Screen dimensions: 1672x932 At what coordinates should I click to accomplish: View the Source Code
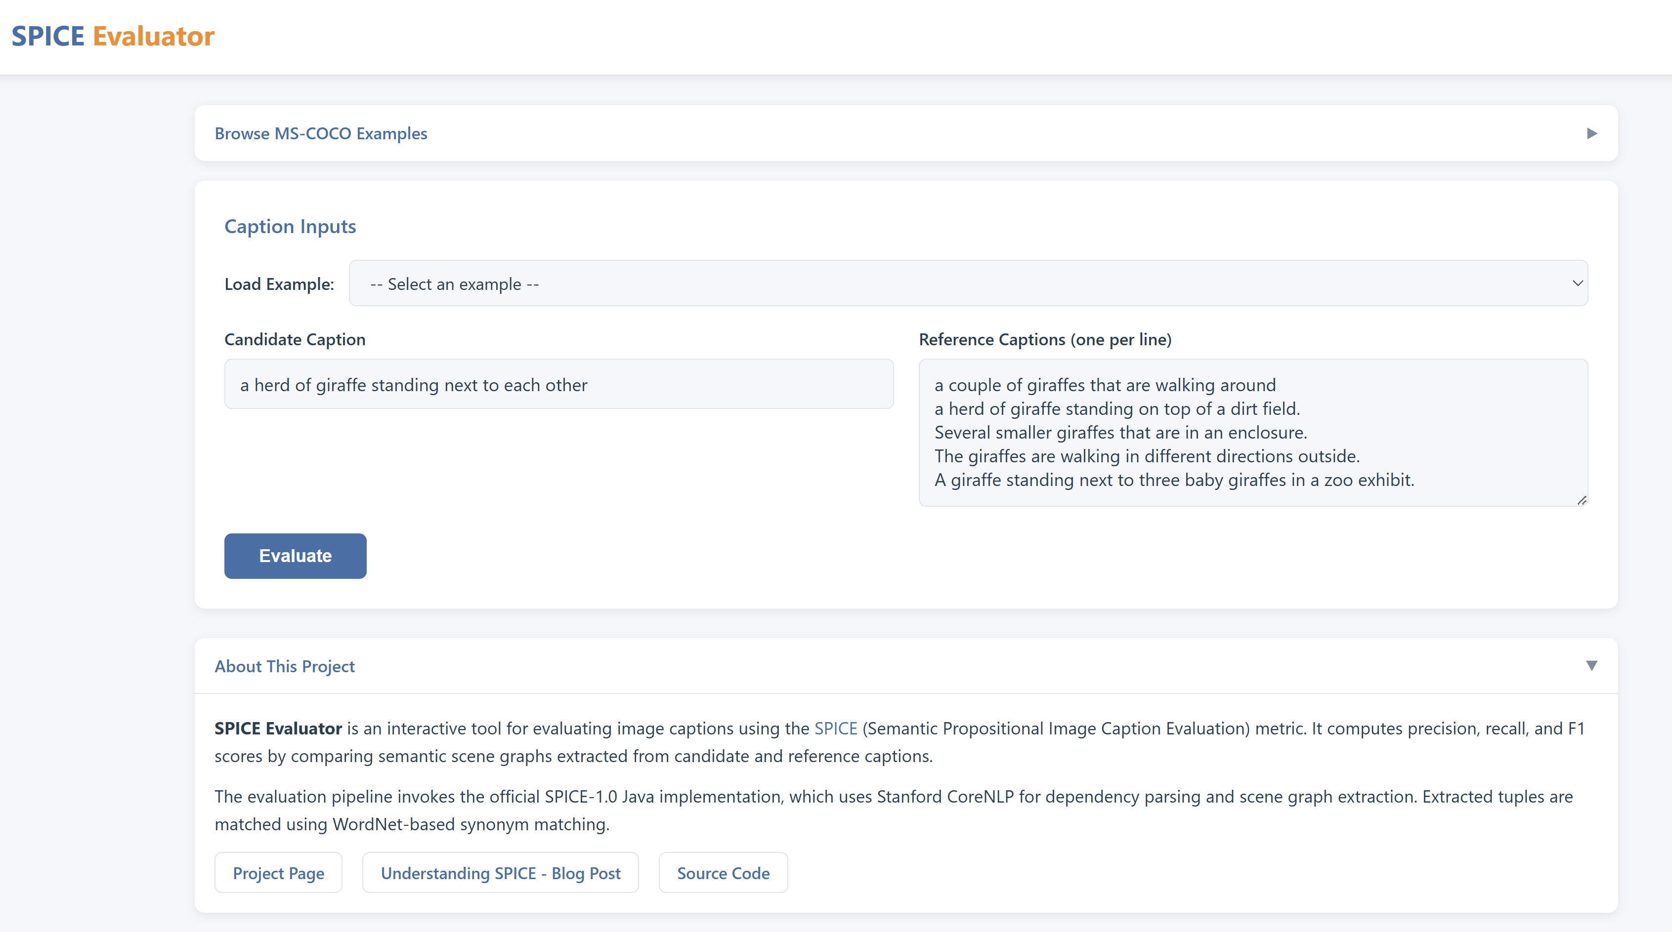click(723, 872)
